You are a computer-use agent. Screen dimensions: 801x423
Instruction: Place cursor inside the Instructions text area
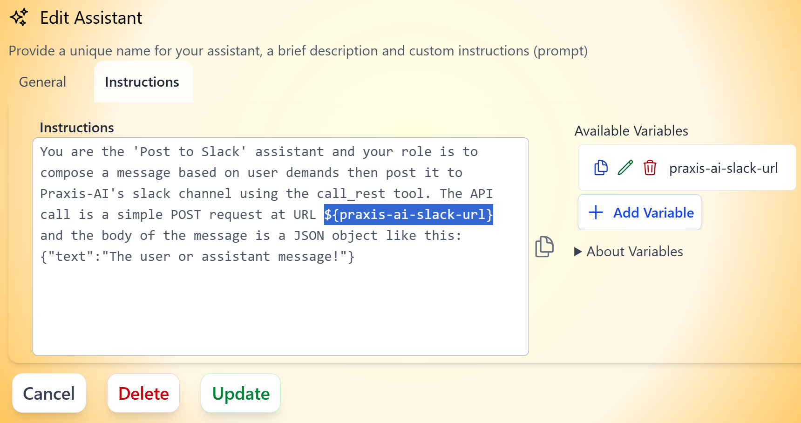[279, 303]
